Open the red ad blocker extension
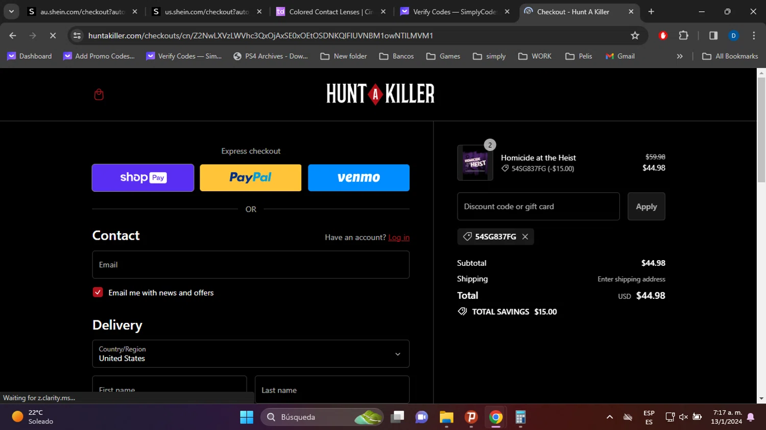This screenshot has width=766, height=430. [663, 36]
